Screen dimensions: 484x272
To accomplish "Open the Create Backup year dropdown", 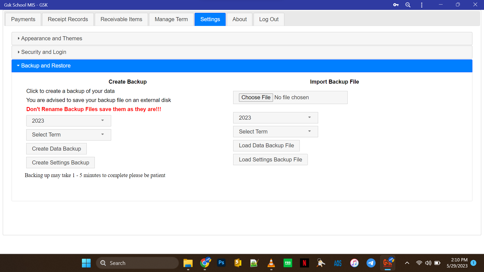I will tap(69, 121).
